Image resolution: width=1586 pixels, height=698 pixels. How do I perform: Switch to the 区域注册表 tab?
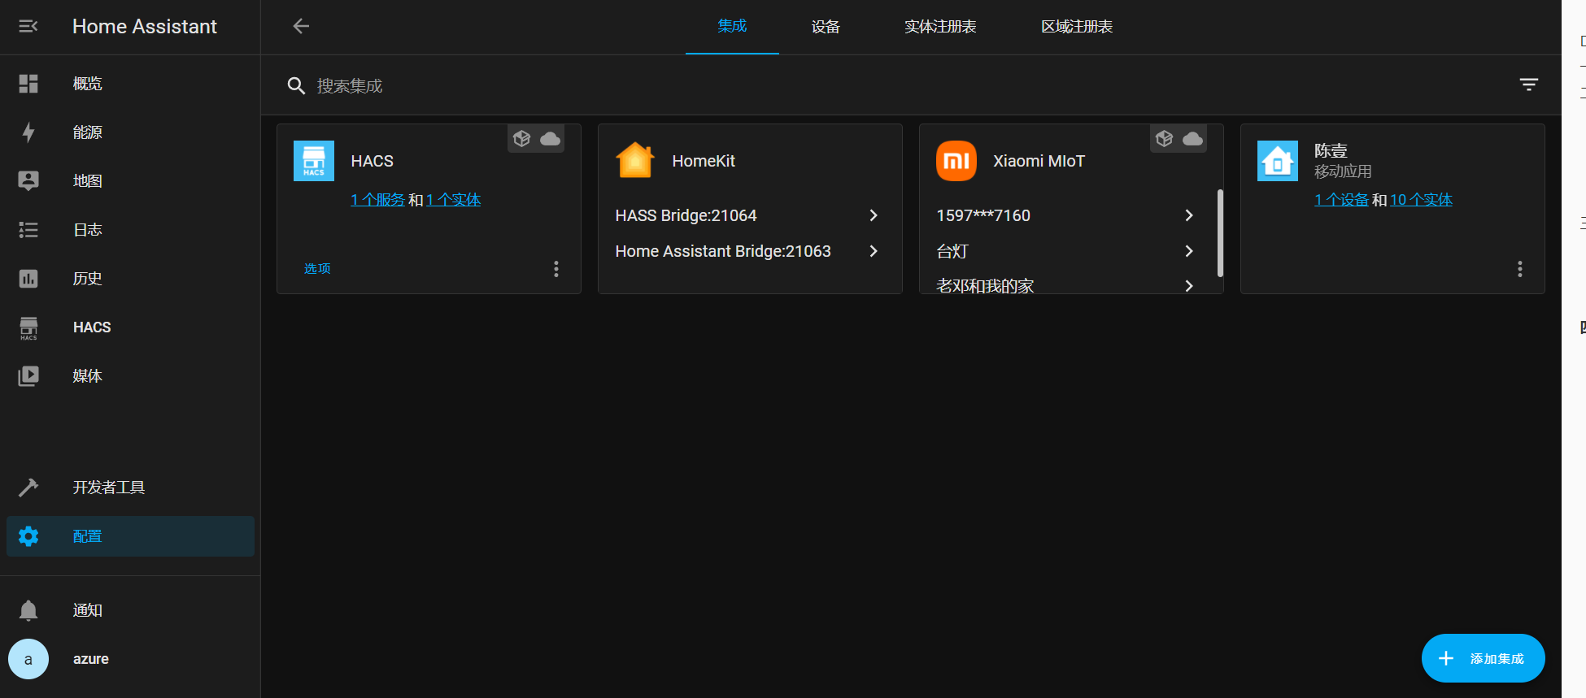(1077, 27)
